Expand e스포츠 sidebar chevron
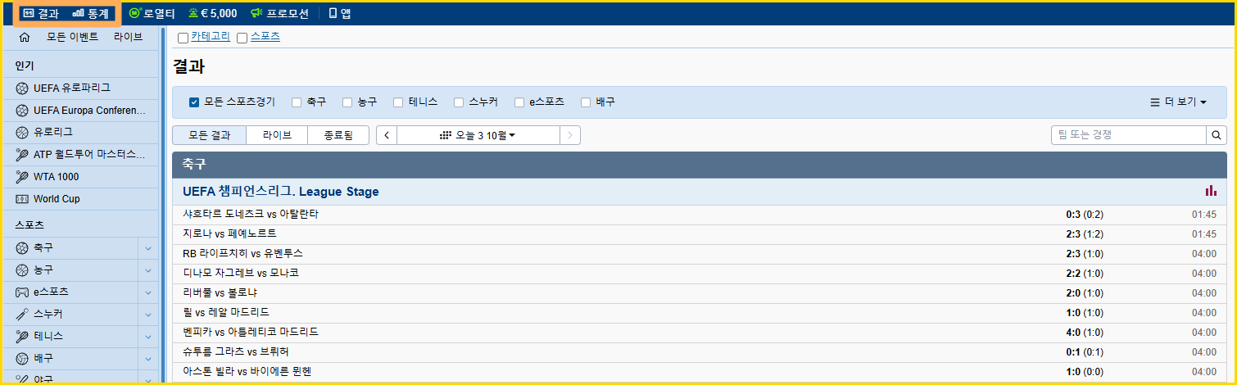This screenshot has width=1237, height=385. click(148, 292)
